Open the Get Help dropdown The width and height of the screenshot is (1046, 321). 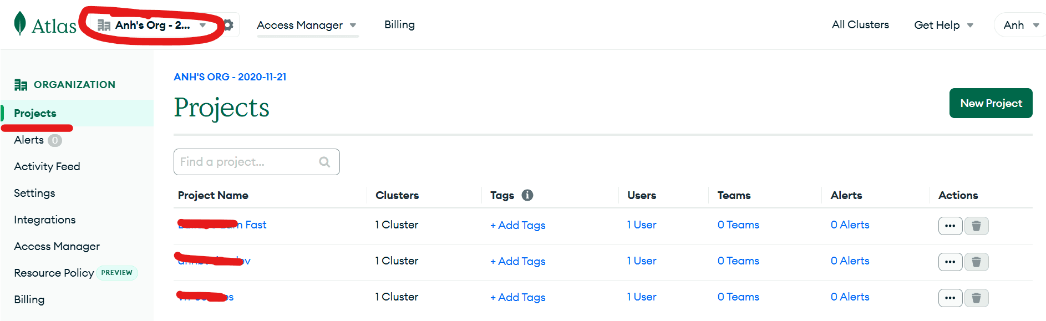(943, 24)
